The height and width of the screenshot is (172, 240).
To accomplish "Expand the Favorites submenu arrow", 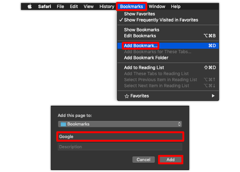I will pos(213,96).
